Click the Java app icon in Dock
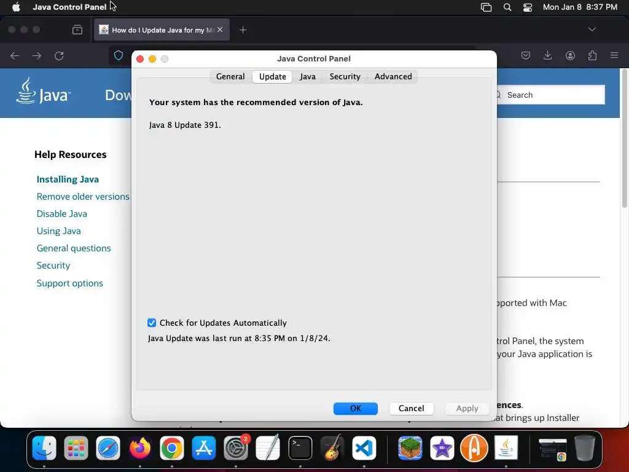Viewport: 629px width, 472px height. point(506,447)
